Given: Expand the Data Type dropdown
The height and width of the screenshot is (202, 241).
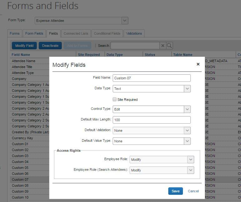Looking at the screenshot, I should click(x=187, y=89).
